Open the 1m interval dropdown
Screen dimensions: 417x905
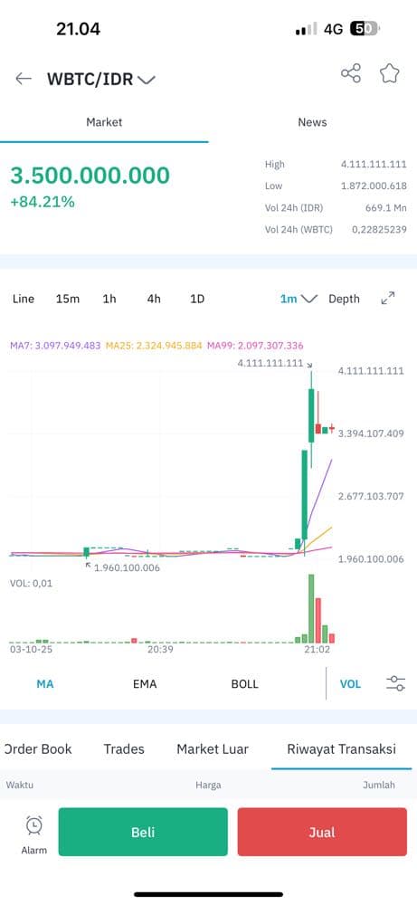[299, 299]
